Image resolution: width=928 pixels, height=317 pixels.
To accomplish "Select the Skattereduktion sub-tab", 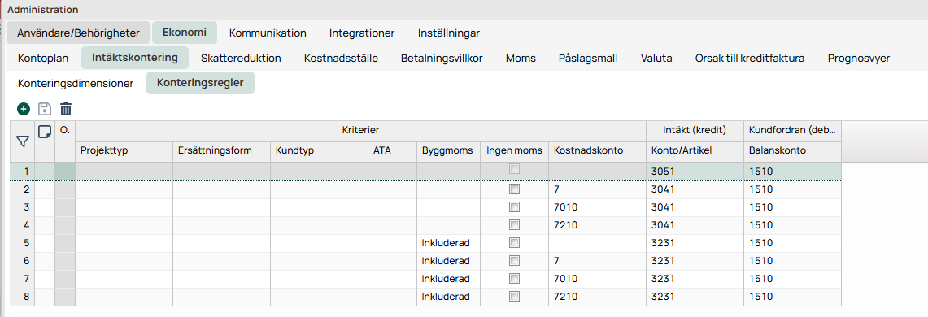I will pyautogui.click(x=241, y=58).
